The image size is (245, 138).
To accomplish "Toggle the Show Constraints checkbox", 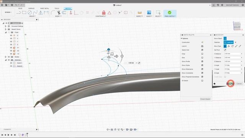I will pyautogui.click(x=202, y=73).
